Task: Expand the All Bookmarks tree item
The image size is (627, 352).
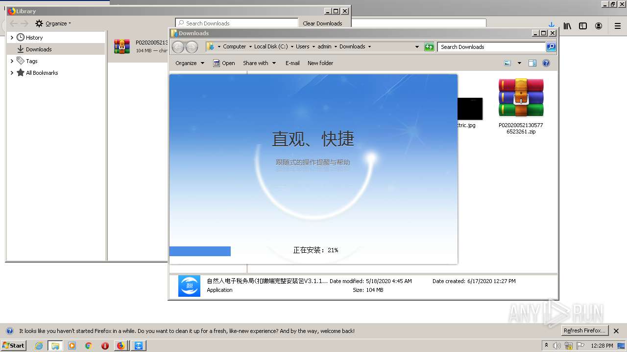Action: point(12,73)
